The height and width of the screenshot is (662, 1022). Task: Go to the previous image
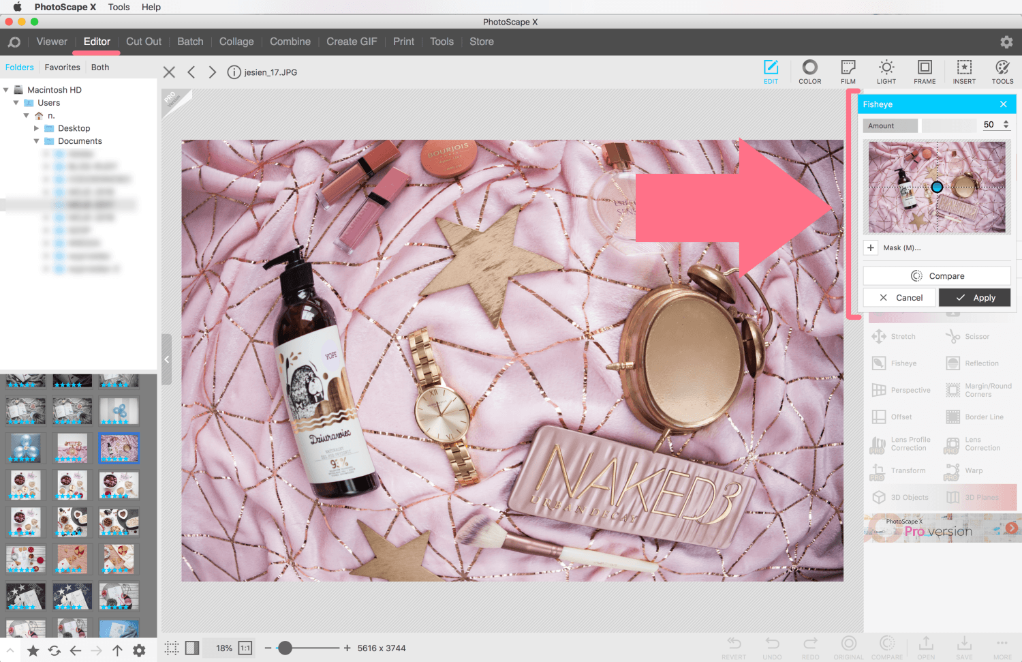[x=191, y=72]
